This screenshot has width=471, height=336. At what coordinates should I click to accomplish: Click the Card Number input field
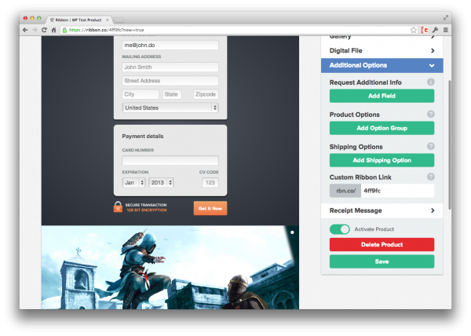[x=170, y=160]
